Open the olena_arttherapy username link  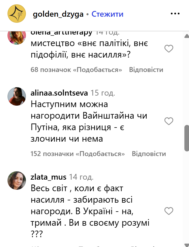coord(61,33)
